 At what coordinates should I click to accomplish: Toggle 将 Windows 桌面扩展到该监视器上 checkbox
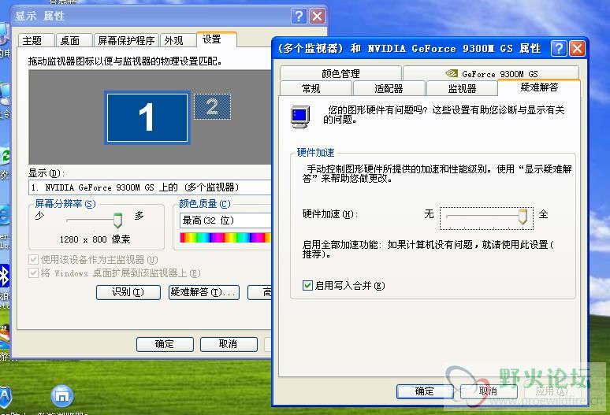pos(33,272)
